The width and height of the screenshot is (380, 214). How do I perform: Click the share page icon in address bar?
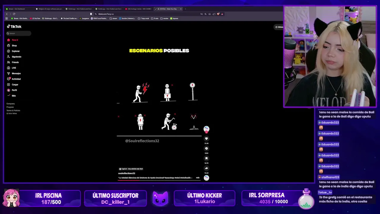(x=214, y=14)
